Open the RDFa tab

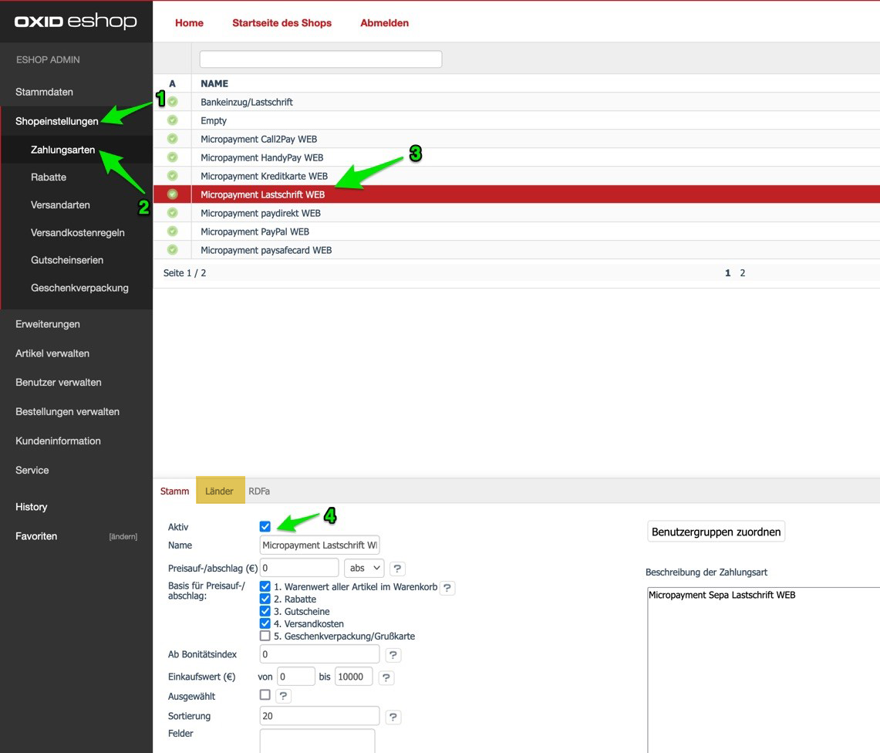(x=259, y=491)
